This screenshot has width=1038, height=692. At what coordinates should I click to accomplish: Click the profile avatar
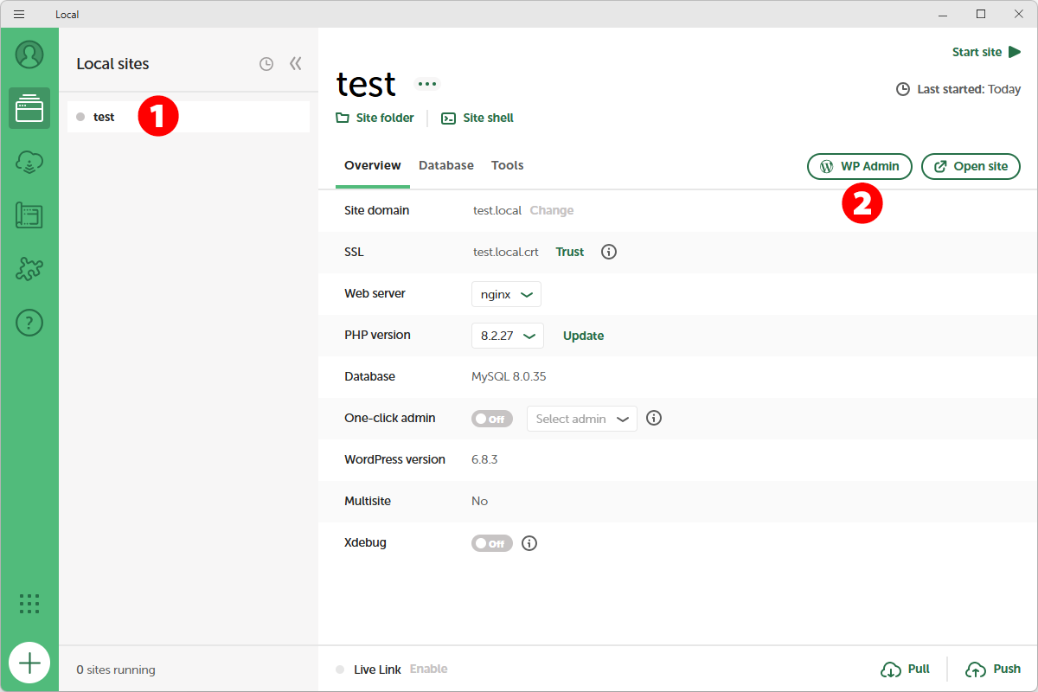coord(29,54)
